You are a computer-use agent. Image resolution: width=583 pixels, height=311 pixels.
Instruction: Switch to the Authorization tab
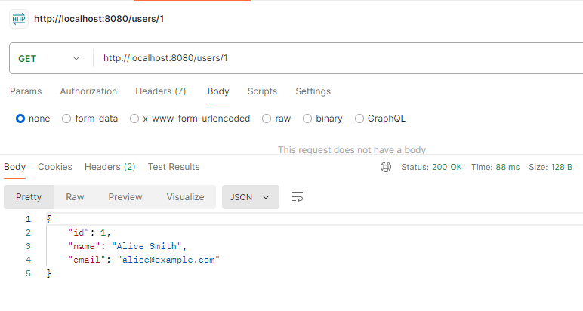[x=88, y=91]
